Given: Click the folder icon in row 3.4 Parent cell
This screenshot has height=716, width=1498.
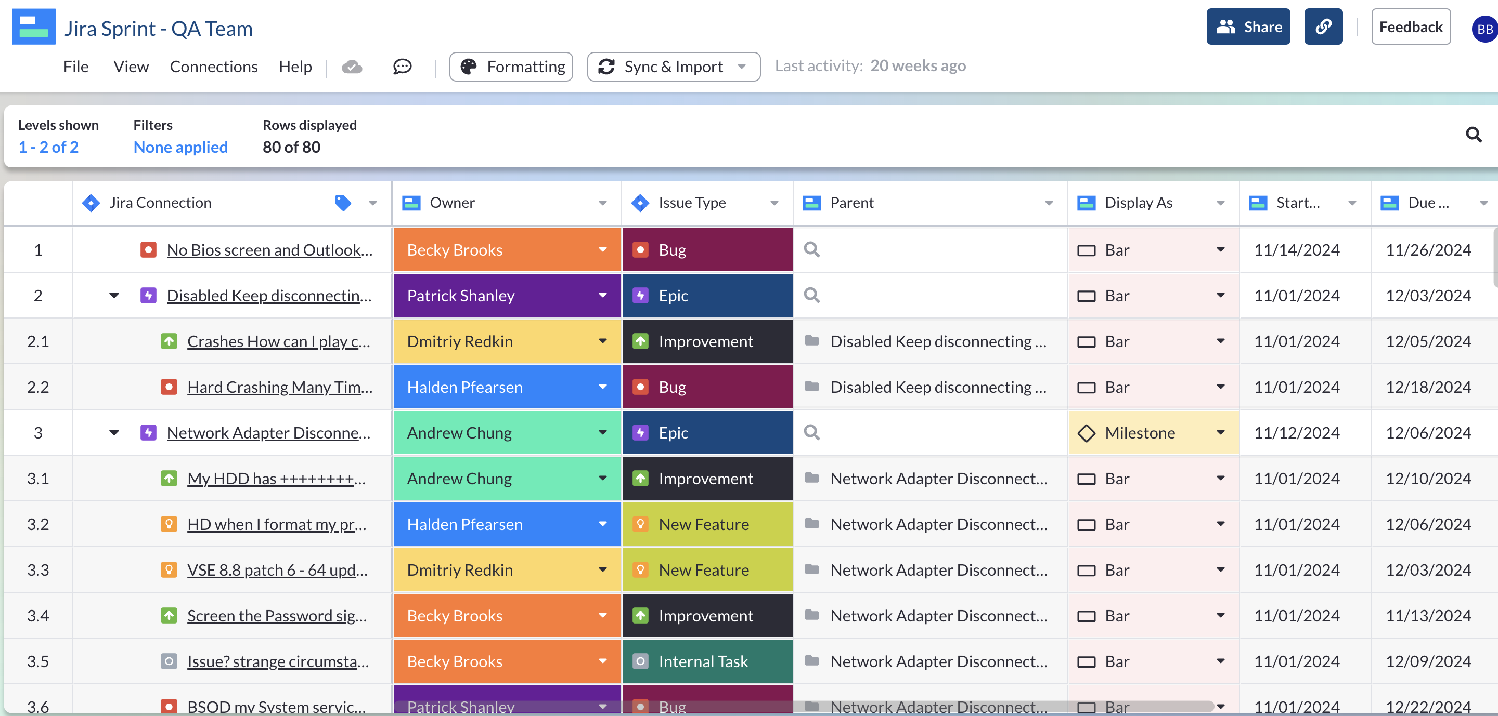Looking at the screenshot, I should [x=812, y=614].
